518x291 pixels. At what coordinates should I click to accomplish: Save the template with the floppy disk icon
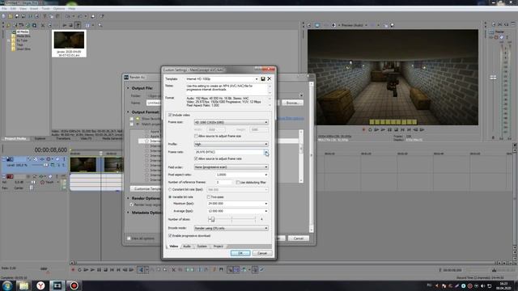(x=263, y=79)
